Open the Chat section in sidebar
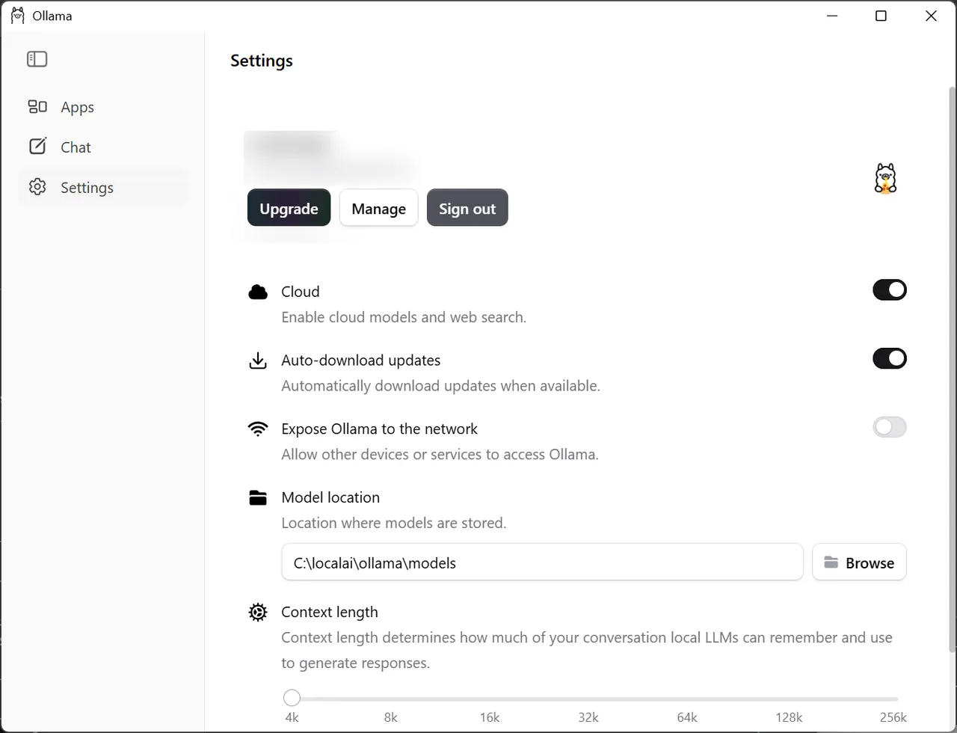The width and height of the screenshot is (957, 733). tap(102, 147)
